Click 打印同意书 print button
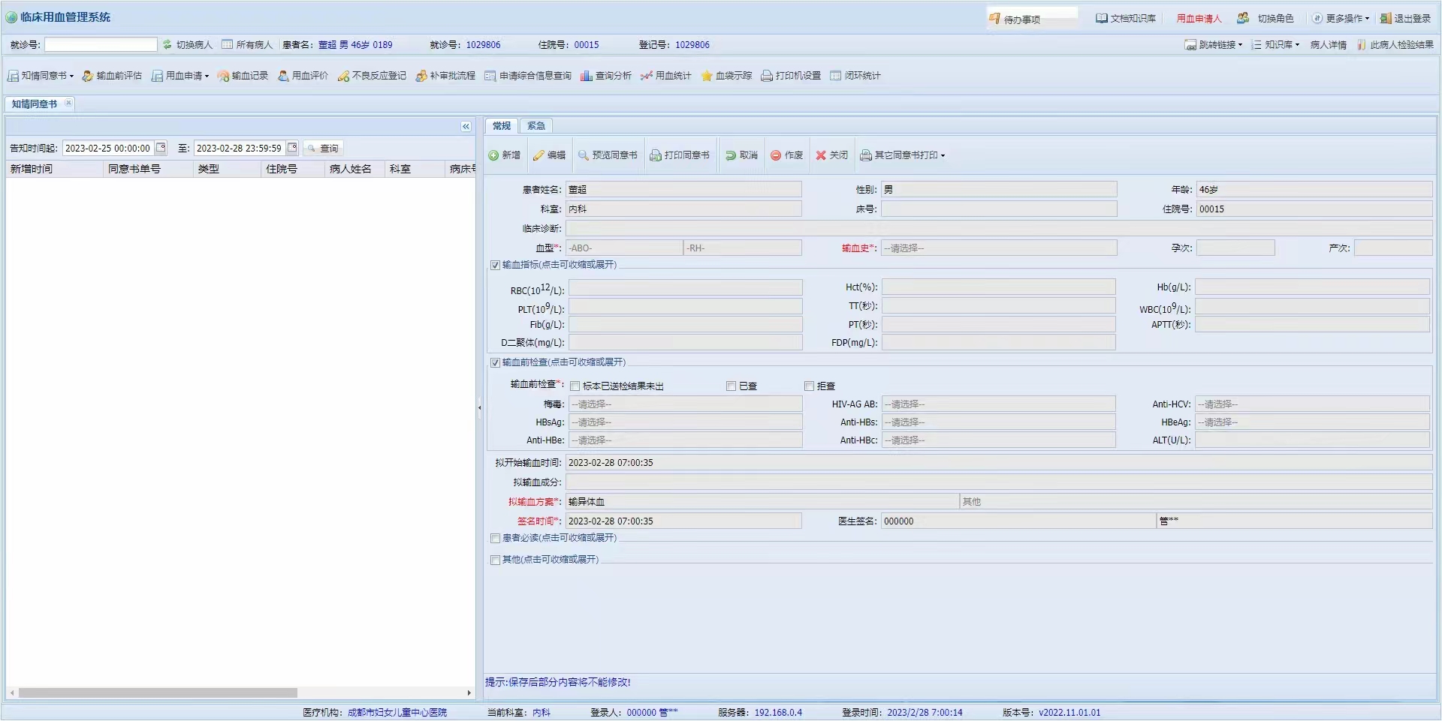 pos(680,155)
